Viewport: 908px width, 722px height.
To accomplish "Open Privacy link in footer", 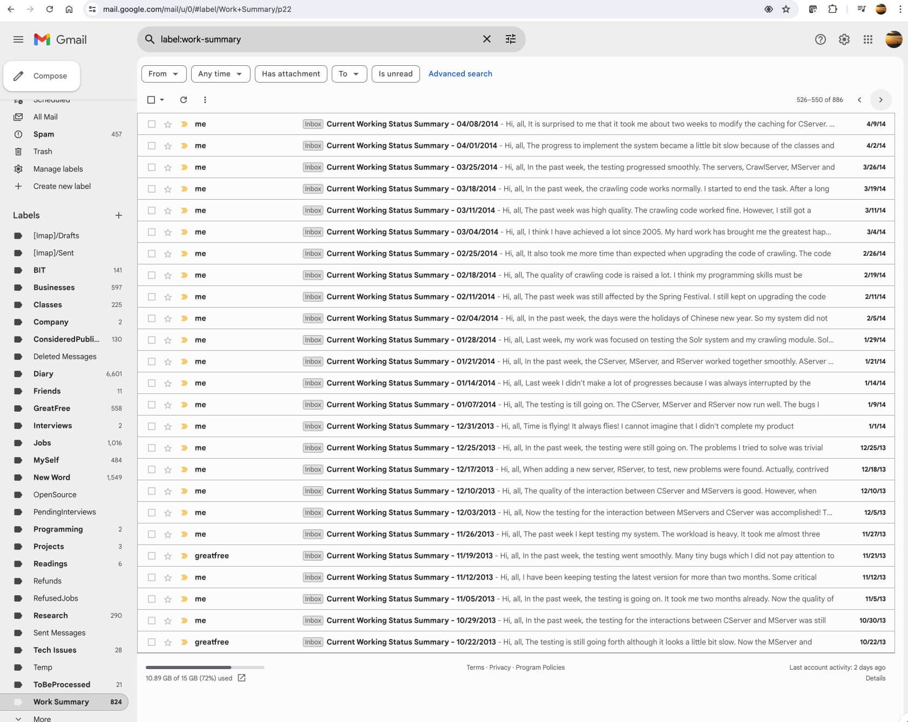I will pos(500,667).
